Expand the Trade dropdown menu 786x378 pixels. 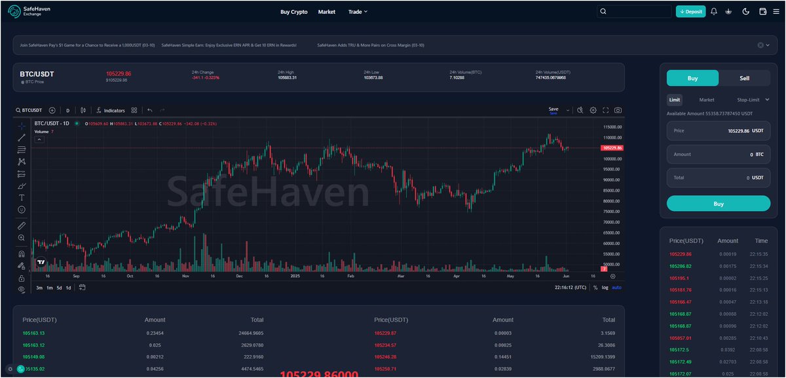click(x=358, y=12)
